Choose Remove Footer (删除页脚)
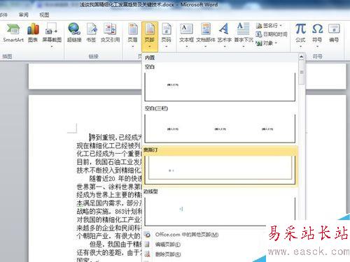This screenshot has height=262, width=350. [168, 254]
